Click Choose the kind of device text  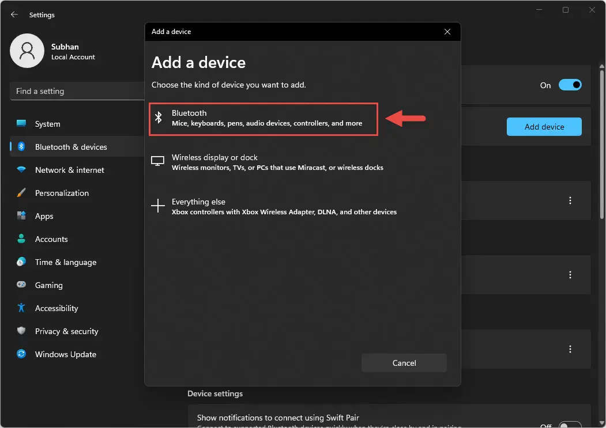click(x=228, y=85)
